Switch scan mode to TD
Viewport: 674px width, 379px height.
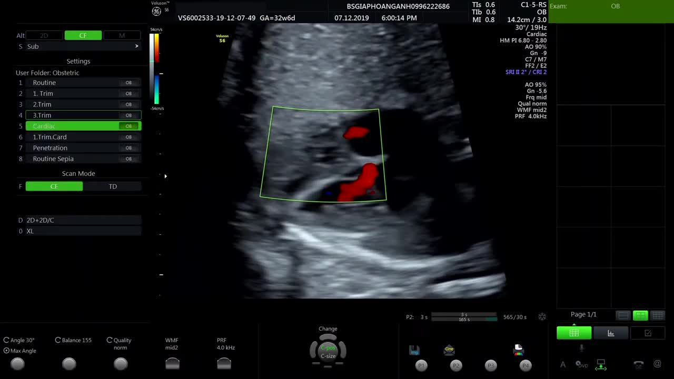click(113, 186)
